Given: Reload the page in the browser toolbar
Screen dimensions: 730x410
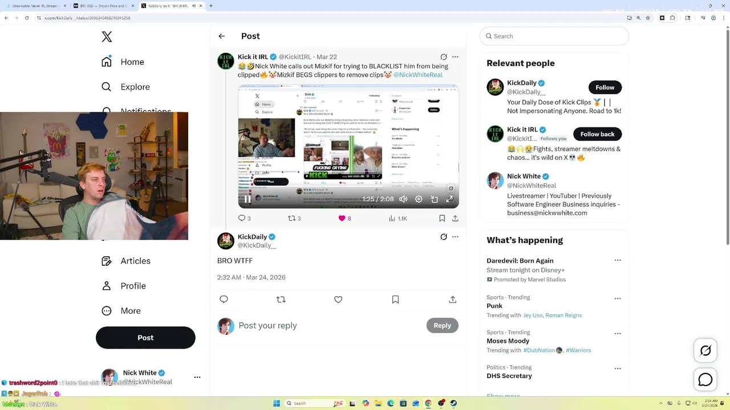Looking at the screenshot, I should pos(26,18).
